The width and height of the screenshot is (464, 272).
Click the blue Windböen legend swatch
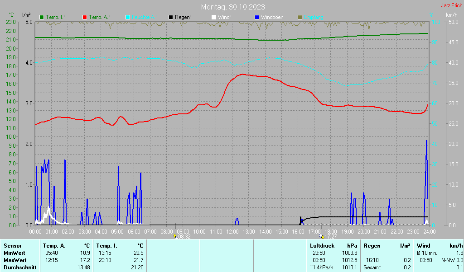point(257,18)
